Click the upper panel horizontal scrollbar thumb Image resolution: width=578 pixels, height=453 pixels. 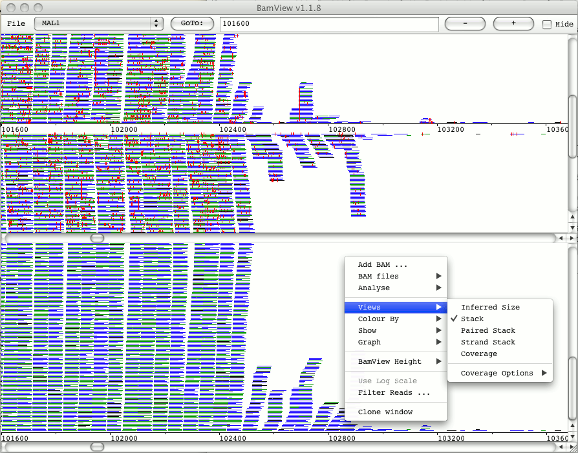(x=97, y=238)
